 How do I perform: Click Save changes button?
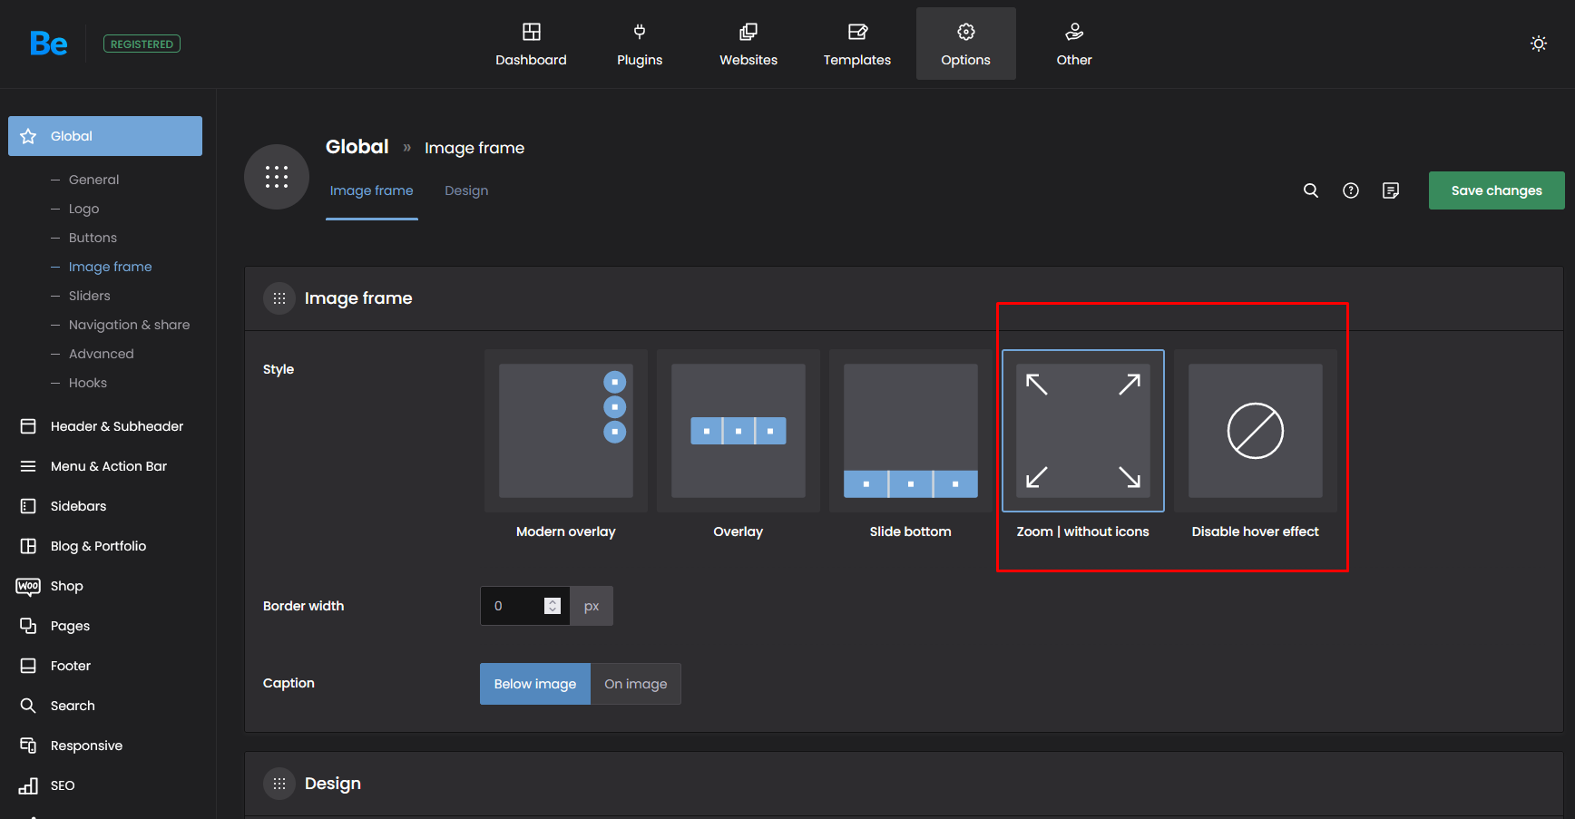[x=1497, y=190]
